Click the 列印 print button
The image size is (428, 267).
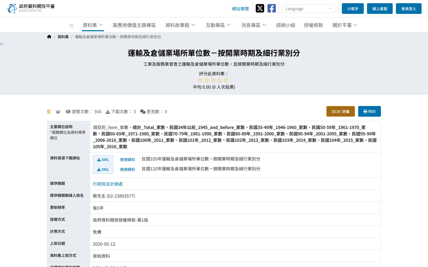tap(369, 111)
